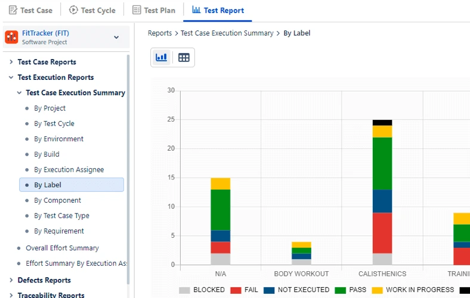470x298 pixels.
Task: Toggle the BLOCKED legend series
Action: pos(202,290)
